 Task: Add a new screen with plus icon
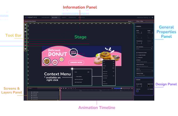coord(58,88)
